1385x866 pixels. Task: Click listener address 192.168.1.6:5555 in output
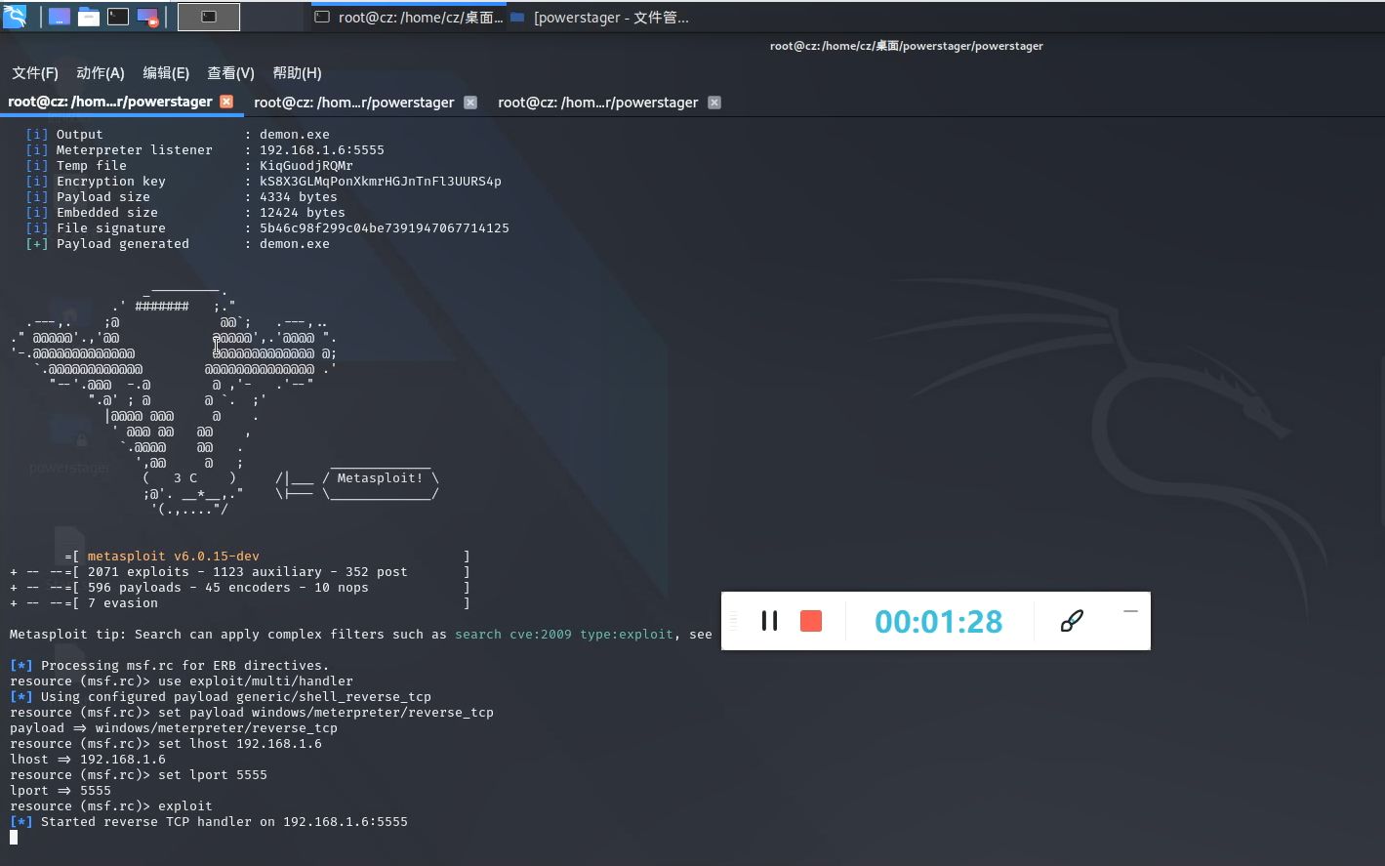coord(322,150)
